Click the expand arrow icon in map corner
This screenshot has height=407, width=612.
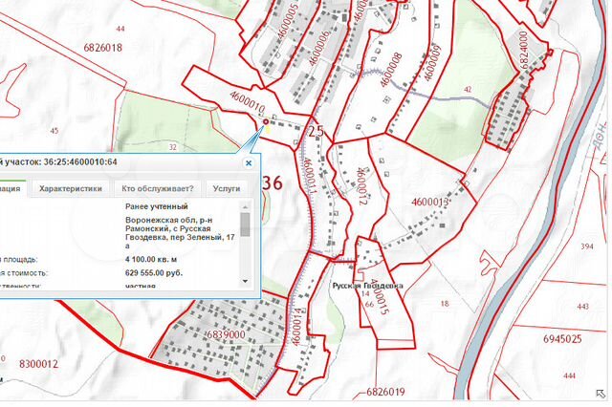point(600,394)
